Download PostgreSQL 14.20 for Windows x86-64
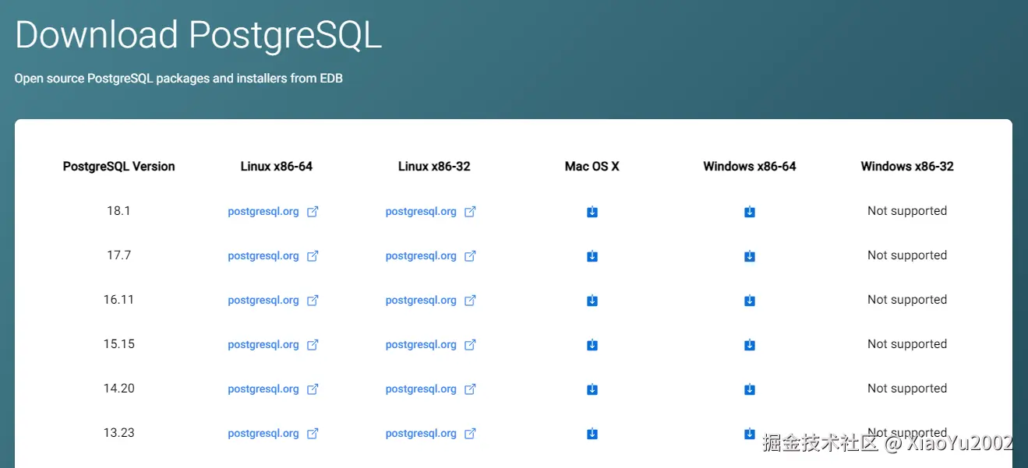Image resolution: width=1028 pixels, height=468 pixels. (x=750, y=389)
